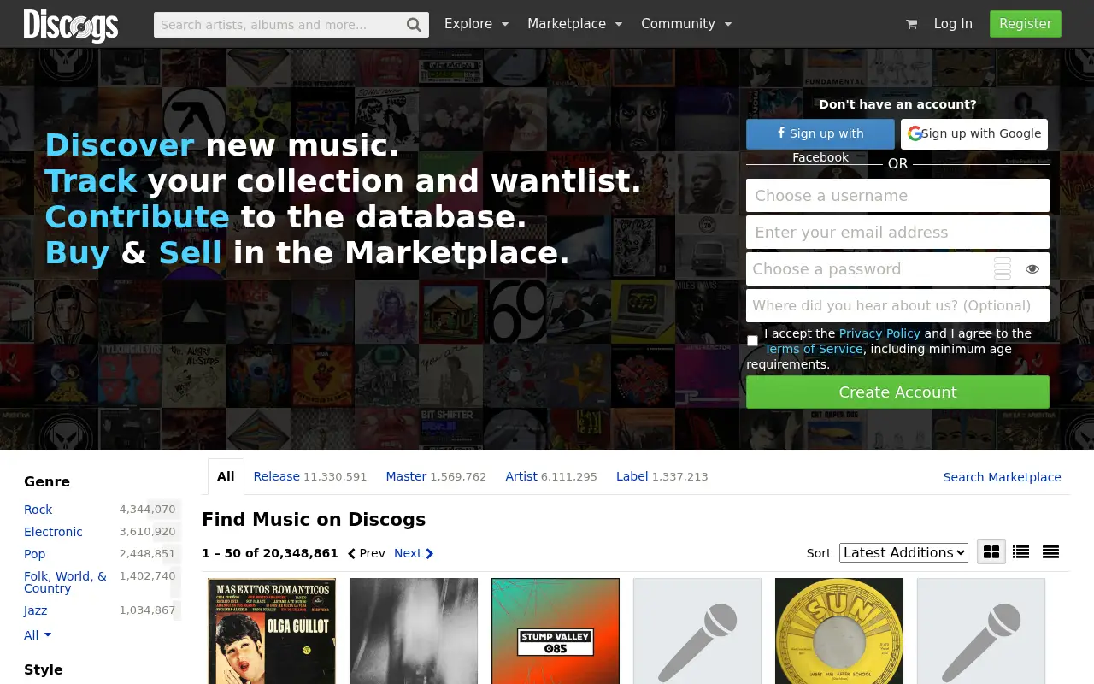
Task: Open Stump Valley 085 cover thumbnail
Action: (556, 631)
